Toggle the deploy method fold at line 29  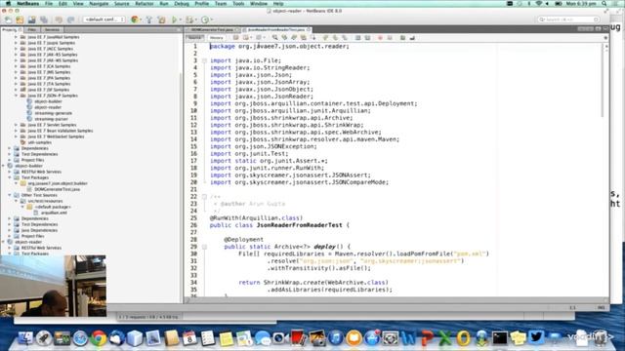[204, 247]
